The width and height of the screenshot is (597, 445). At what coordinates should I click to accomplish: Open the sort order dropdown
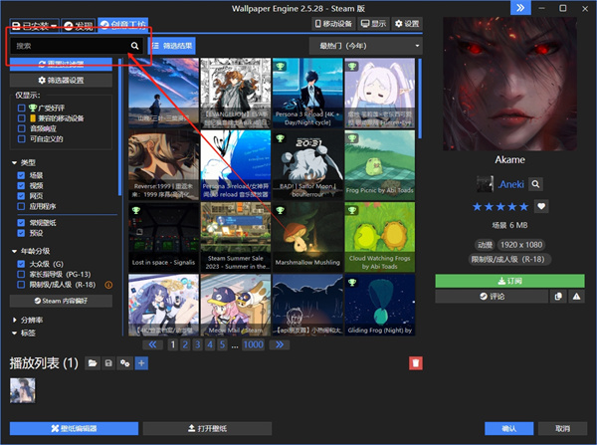point(365,46)
